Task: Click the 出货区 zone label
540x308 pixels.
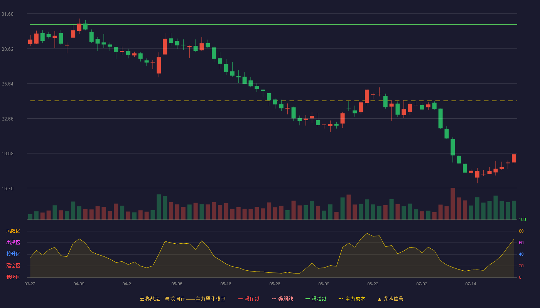Action: 13,243
